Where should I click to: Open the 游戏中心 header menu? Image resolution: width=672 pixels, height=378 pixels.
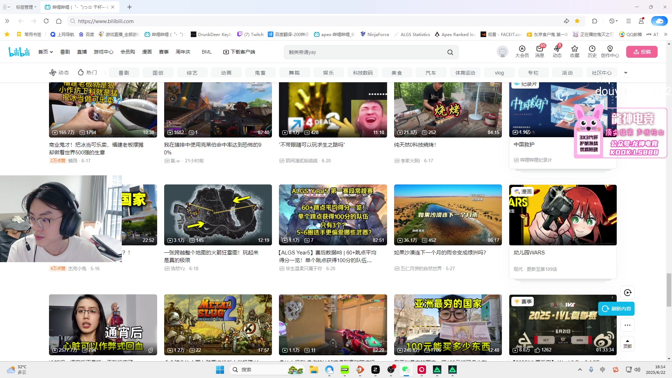(104, 52)
